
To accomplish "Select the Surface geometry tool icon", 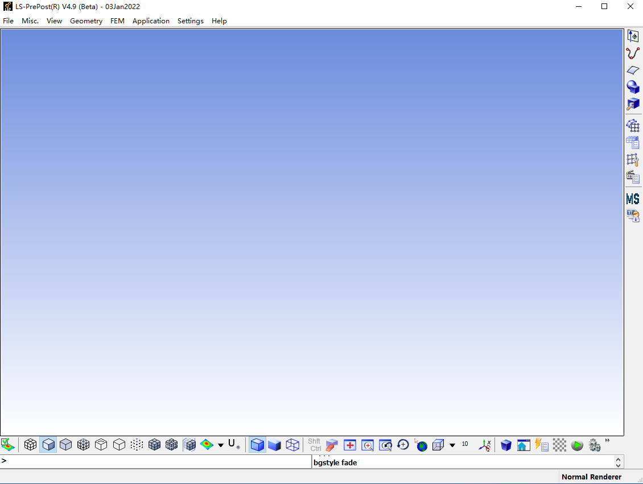I will 633,70.
